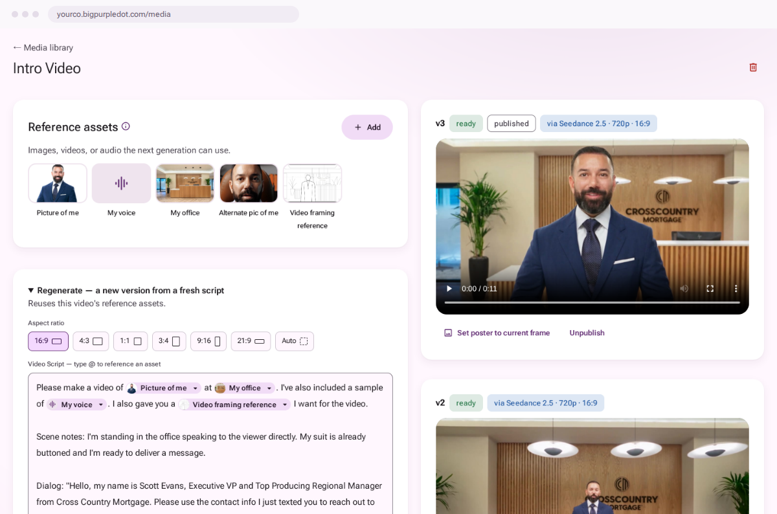Click the Aspect ratio label

46,323
